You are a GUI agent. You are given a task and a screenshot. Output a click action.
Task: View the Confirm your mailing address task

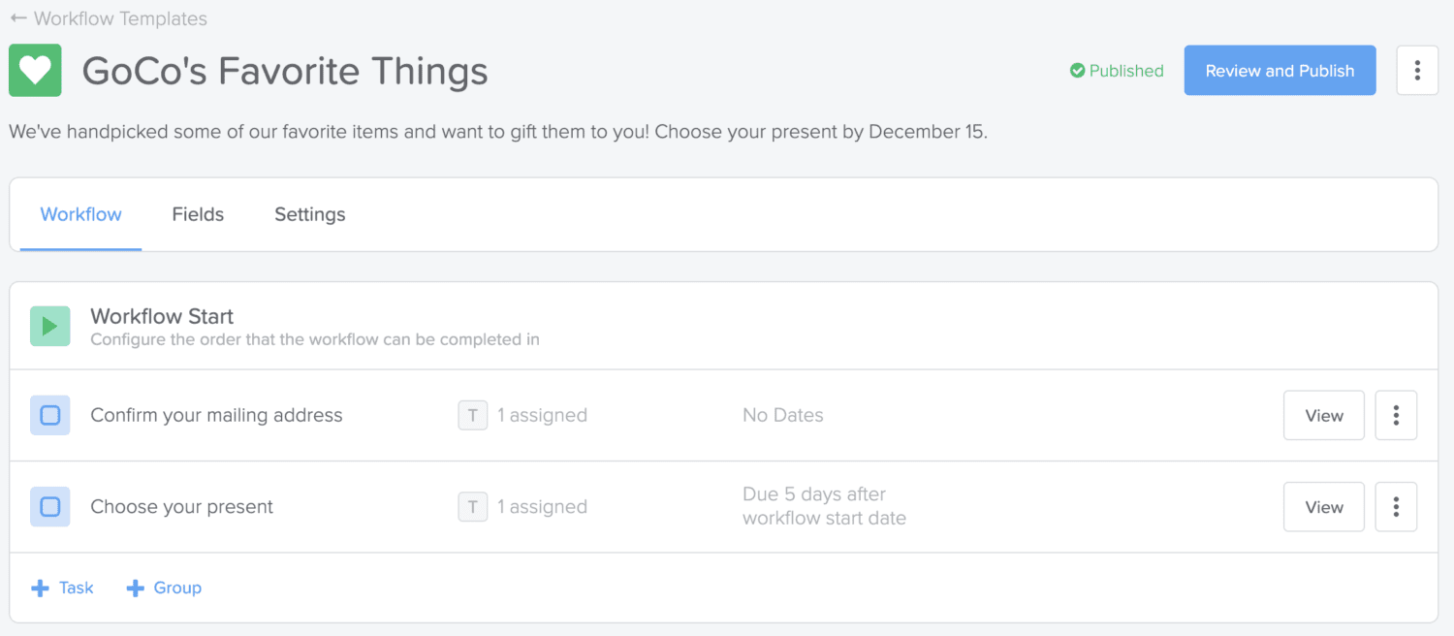1324,415
